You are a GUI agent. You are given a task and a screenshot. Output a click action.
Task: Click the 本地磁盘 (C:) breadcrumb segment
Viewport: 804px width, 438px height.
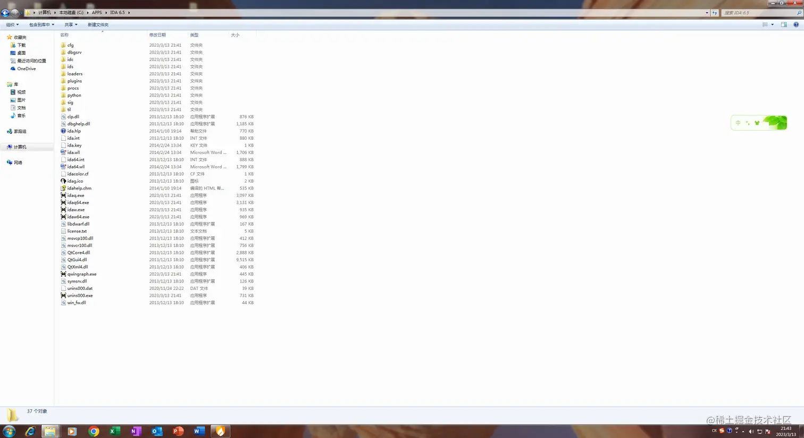(71, 12)
